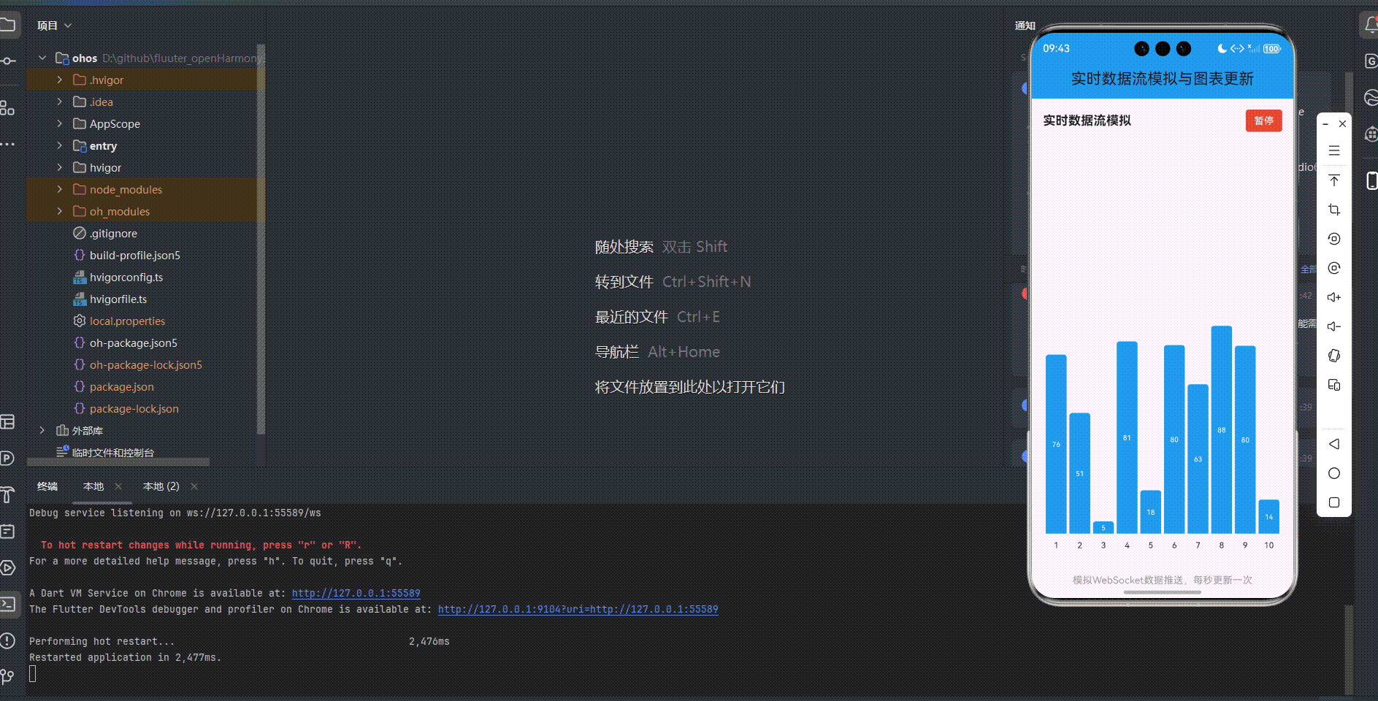
Task: Open the Terminal tool window icon
Action: [9, 604]
